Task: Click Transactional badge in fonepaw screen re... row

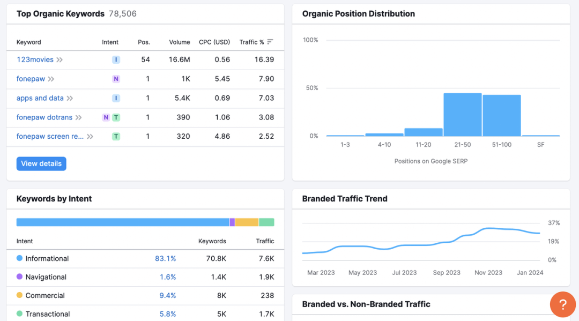Action: point(116,137)
